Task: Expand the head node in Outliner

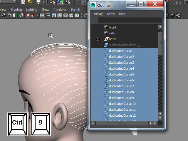Action: tap(98, 39)
